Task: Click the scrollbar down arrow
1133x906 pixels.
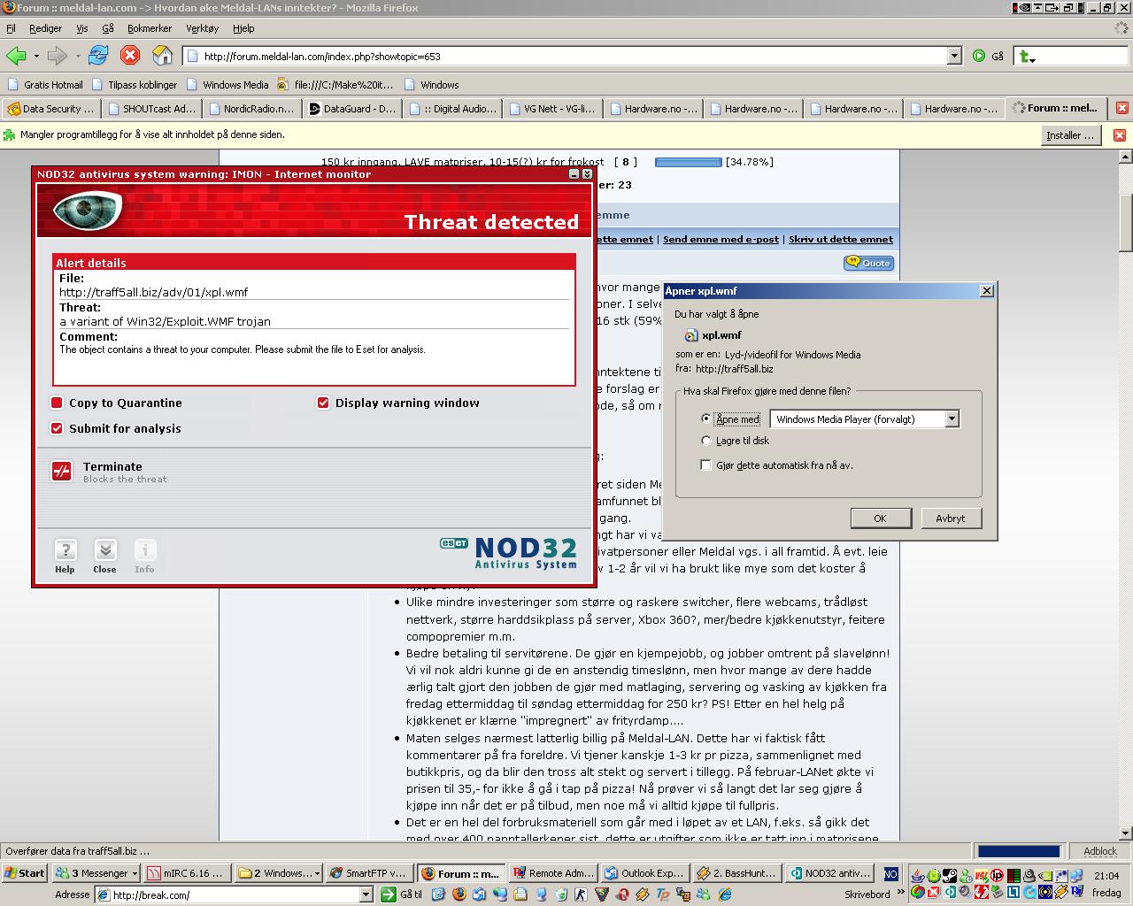Action: 1126,833
